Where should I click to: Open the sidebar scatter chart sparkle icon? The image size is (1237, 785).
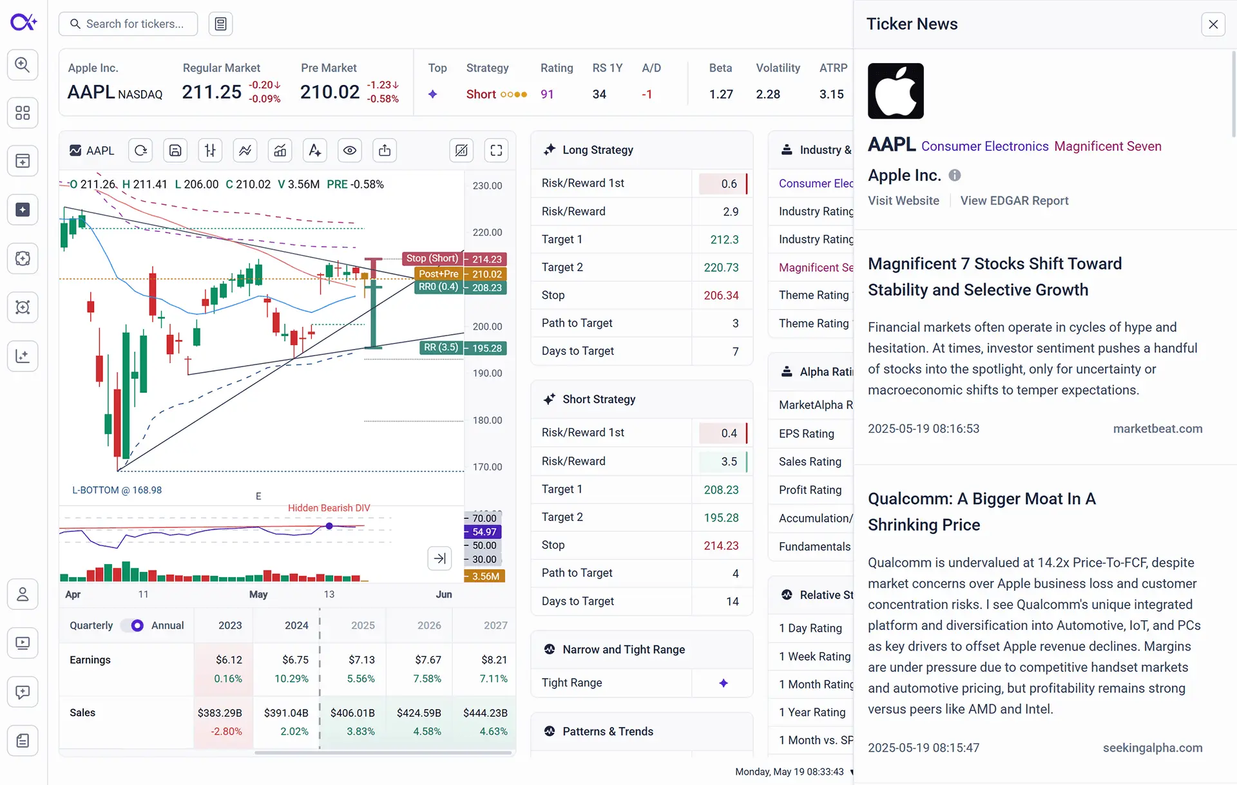pos(23,355)
